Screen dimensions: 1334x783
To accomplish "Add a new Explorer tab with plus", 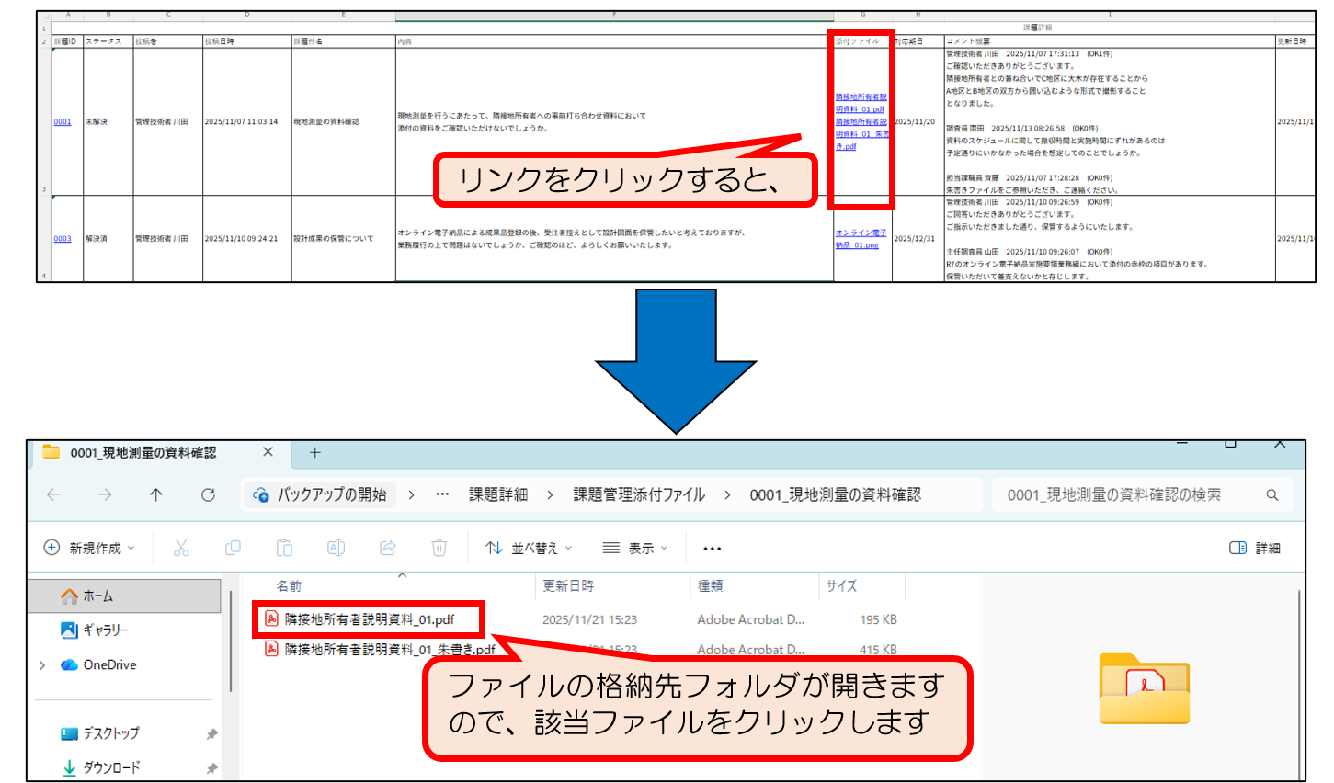I will [314, 452].
